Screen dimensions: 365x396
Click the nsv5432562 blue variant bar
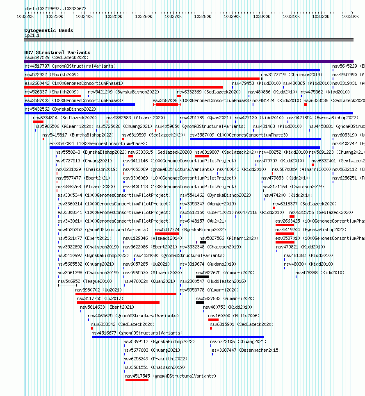coord(189,113)
